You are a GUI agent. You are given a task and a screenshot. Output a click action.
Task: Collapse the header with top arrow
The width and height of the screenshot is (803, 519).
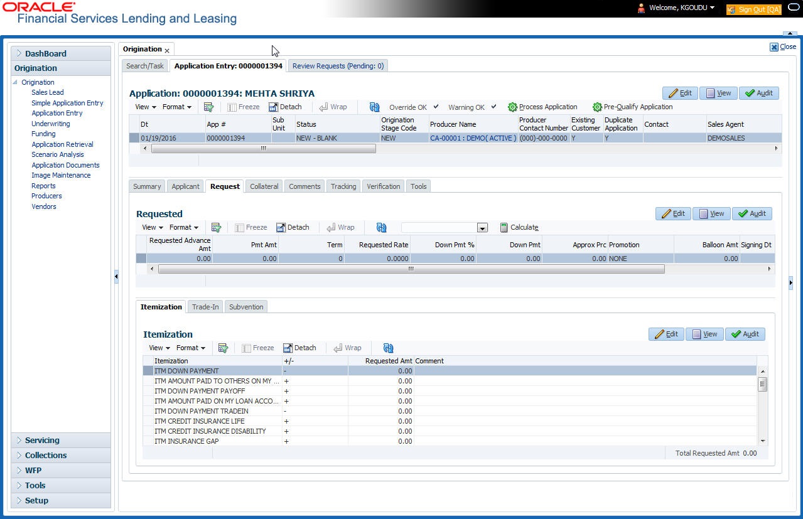pyautogui.click(x=790, y=33)
